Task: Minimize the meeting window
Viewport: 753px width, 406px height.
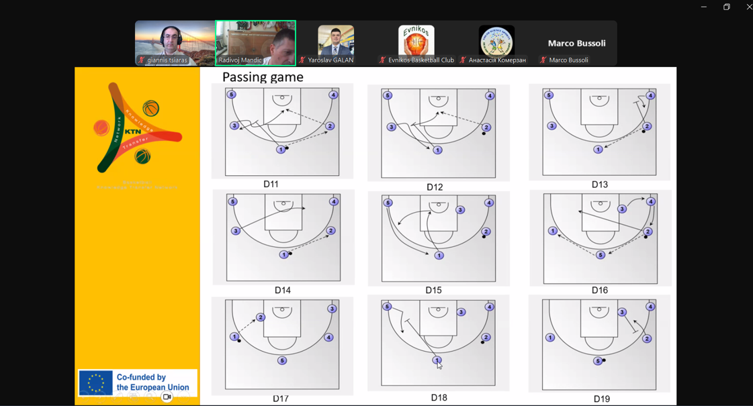Action: pos(703,7)
